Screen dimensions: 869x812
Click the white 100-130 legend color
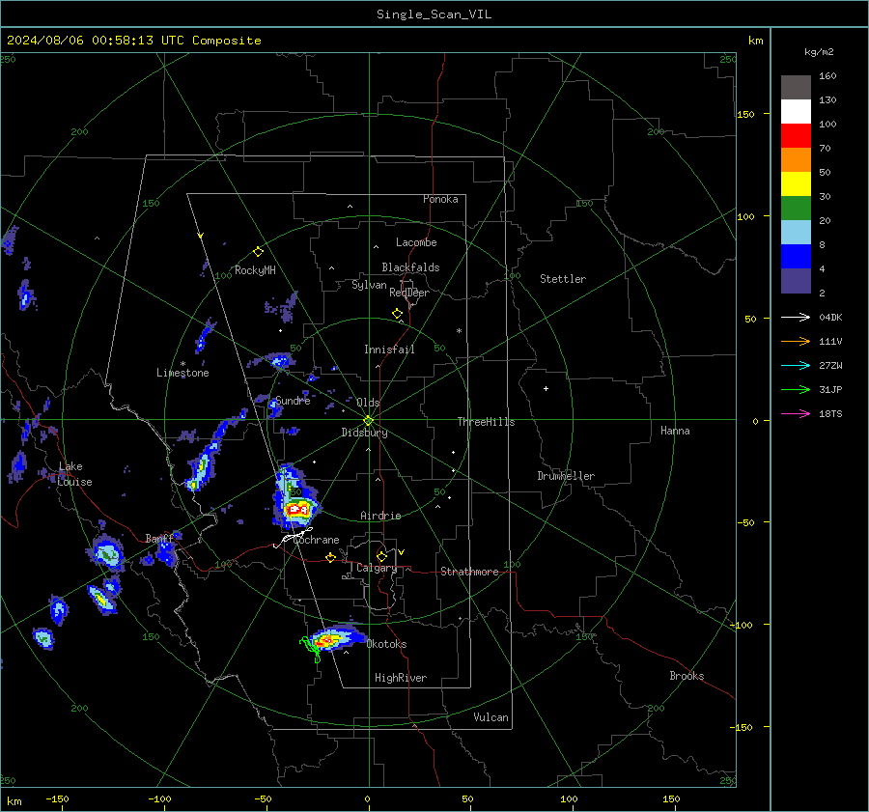796,112
